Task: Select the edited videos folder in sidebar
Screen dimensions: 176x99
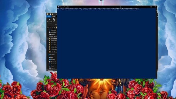Action: pyautogui.click(x=53, y=47)
